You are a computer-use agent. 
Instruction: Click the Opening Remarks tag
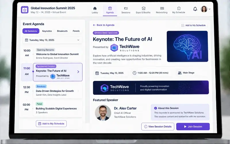(x=45, y=50)
